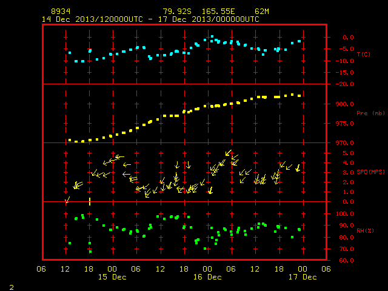Select the 165.55E longitude text

(x=218, y=12)
